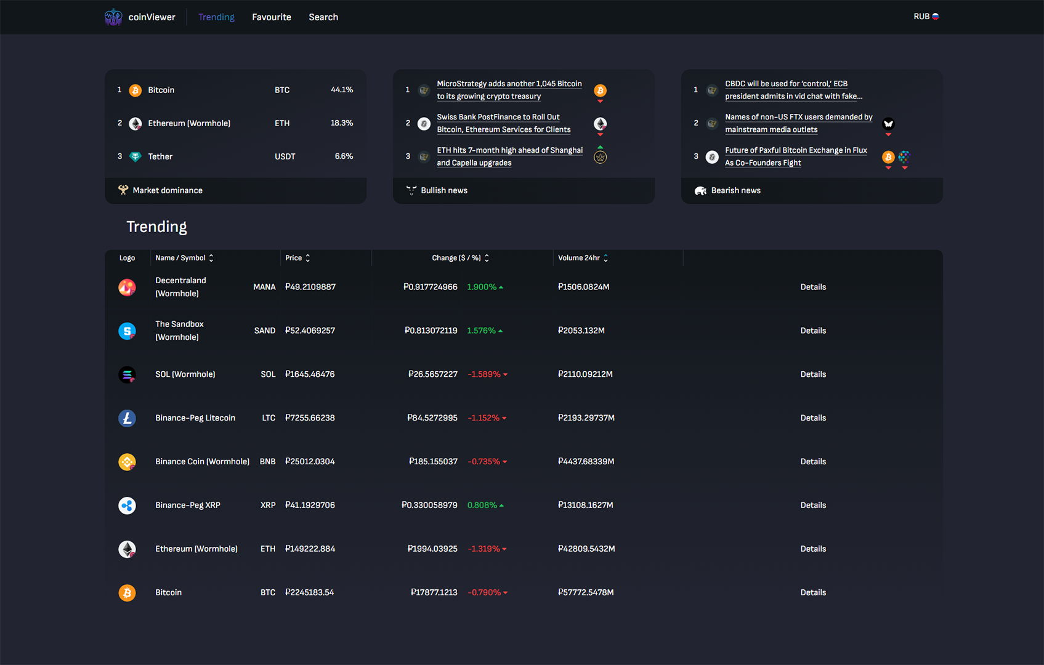Click FTX token badge beside non-US FTX news
This screenshot has width=1044, height=665.
click(x=888, y=124)
